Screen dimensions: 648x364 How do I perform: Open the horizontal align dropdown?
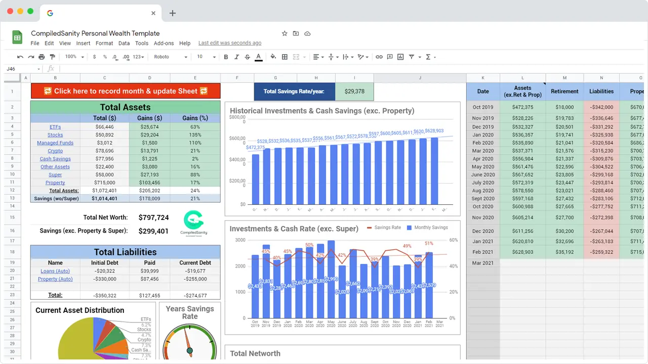point(318,57)
